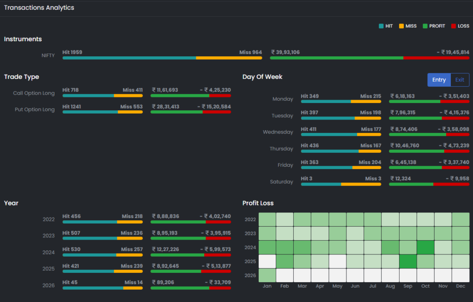Click the HIT legend teal swatch

point(381,26)
